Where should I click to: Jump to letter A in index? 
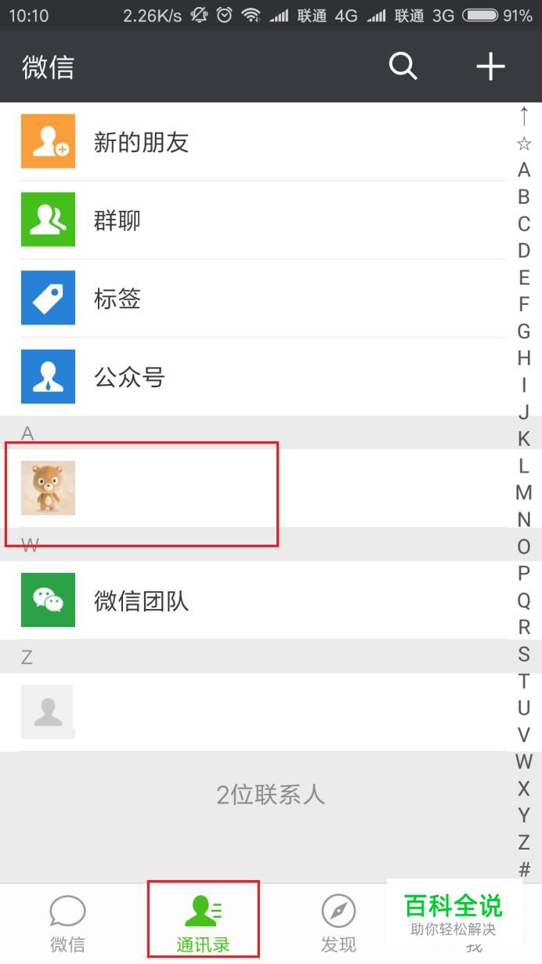coord(524,170)
